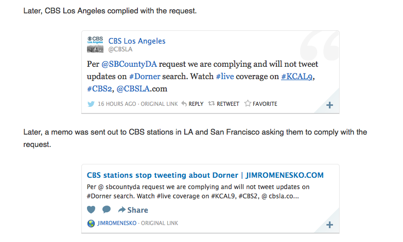Viewport: 403px width, 242px height.
Task: Click the #CBS2 hashtag
Action: [100, 88]
